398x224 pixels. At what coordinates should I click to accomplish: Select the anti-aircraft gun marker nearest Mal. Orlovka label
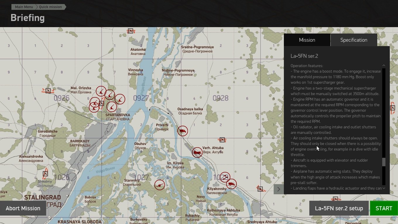pyautogui.click(x=101, y=91)
